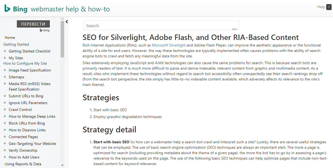Open the Crawl Control topic

tap(20, 110)
